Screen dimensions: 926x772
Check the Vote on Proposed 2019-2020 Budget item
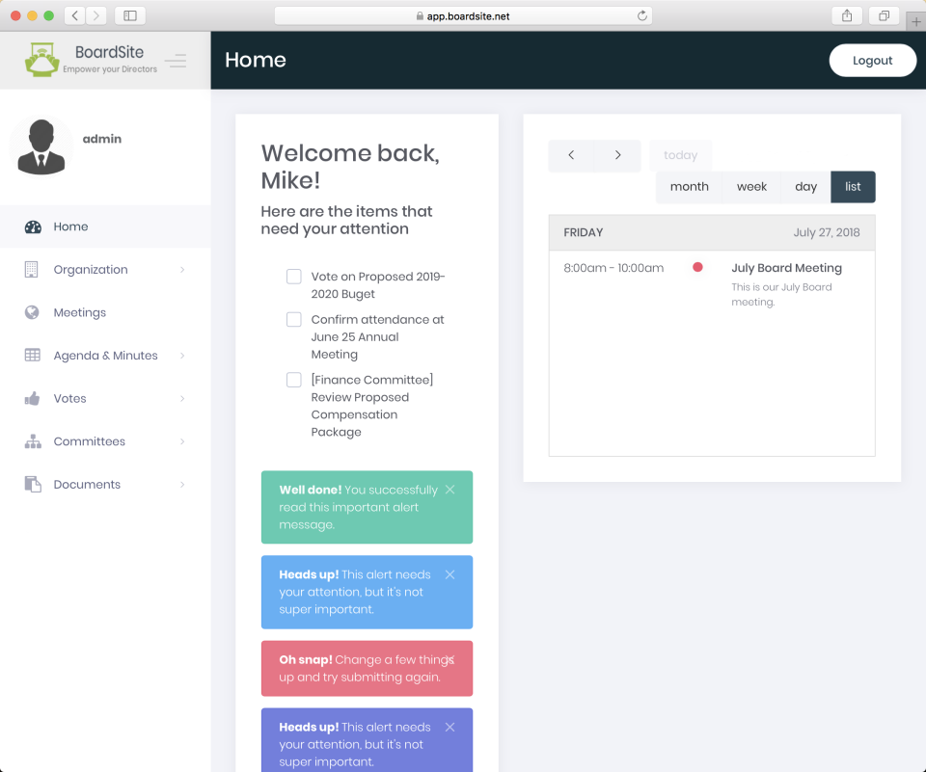[293, 277]
